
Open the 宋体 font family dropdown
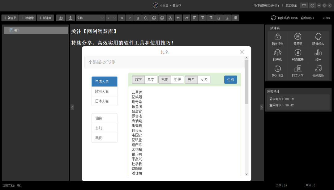pyautogui.click(x=90, y=18)
